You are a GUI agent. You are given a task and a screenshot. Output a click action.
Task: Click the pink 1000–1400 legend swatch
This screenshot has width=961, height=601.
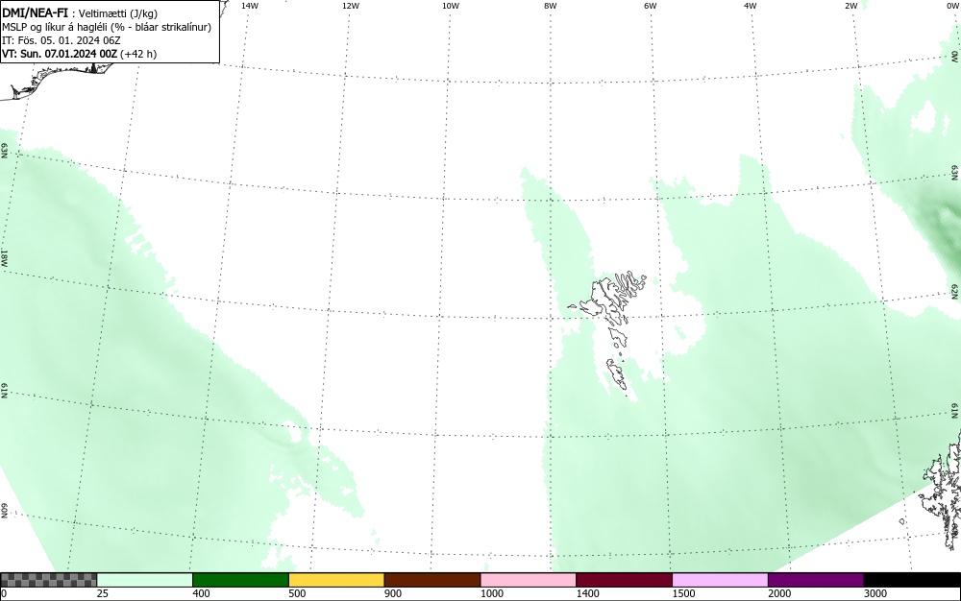[529, 580]
